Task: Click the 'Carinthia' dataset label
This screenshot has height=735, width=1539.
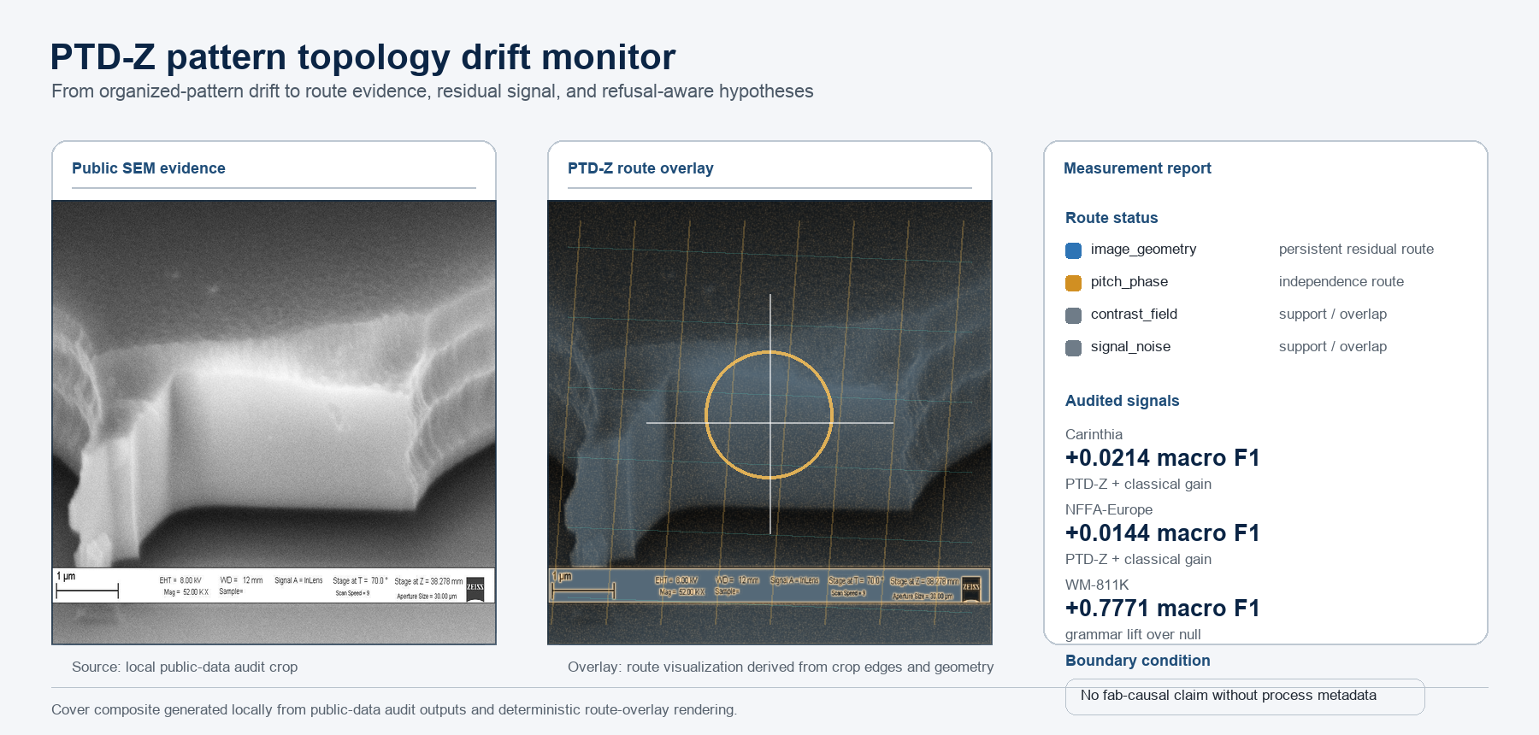Action: 1094,434
